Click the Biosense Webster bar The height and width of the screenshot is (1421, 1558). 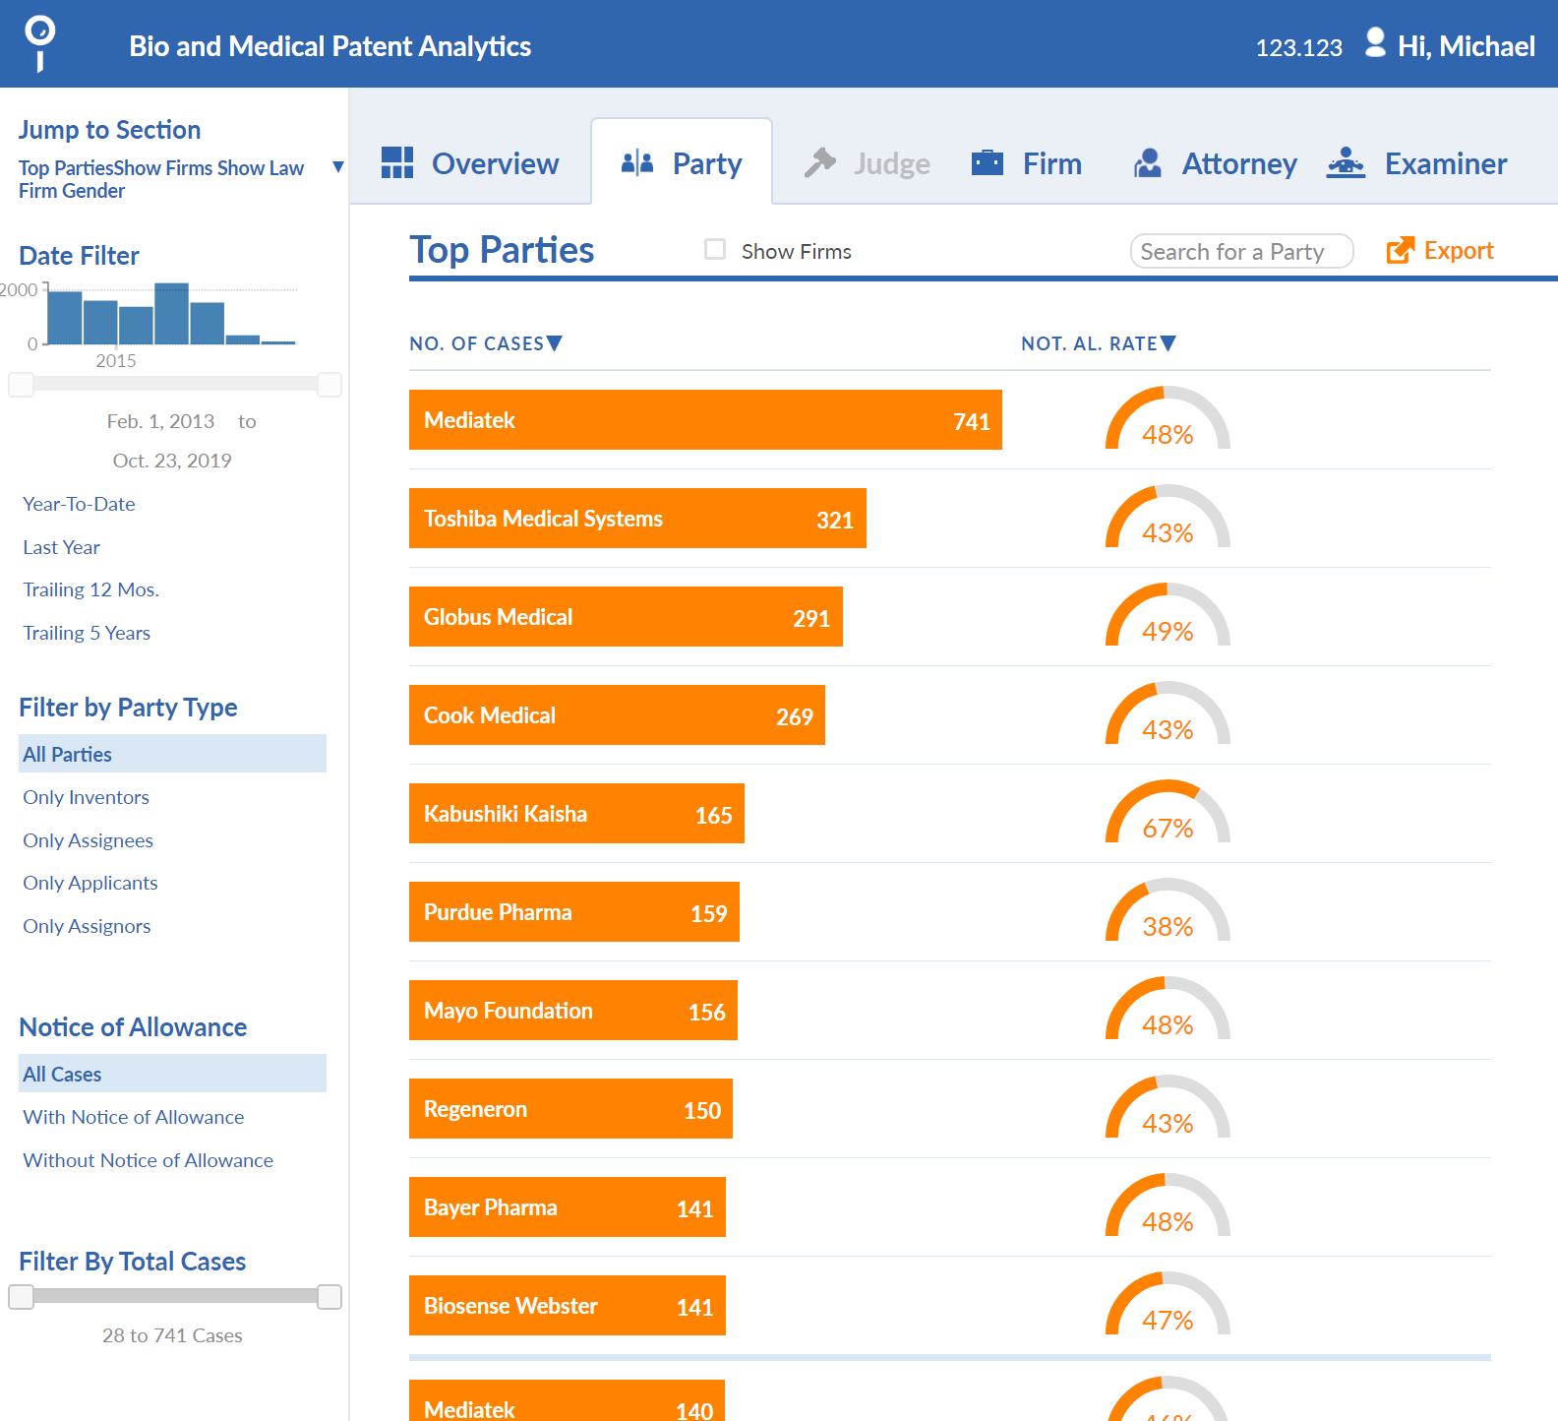(x=568, y=1306)
